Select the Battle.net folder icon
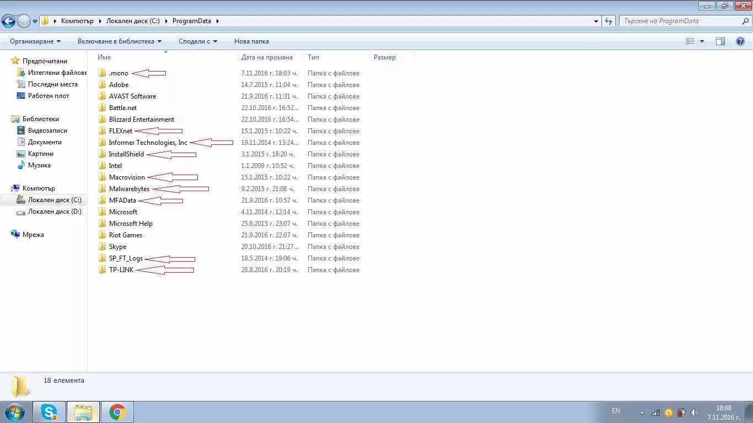The width and height of the screenshot is (753, 423). click(x=102, y=108)
